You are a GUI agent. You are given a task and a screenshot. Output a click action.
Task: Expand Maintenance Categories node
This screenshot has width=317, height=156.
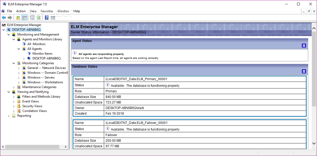point(14,87)
